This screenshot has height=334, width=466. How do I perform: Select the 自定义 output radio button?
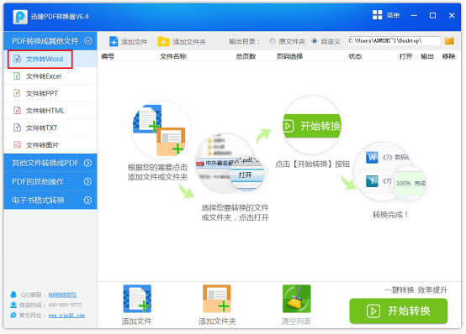tap(315, 41)
